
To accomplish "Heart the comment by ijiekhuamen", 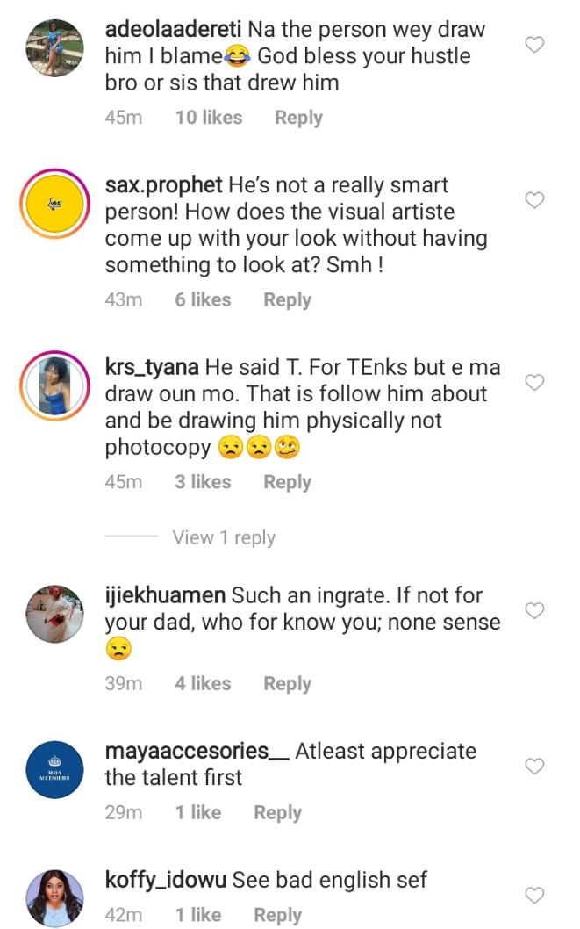I will pos(534,610).
